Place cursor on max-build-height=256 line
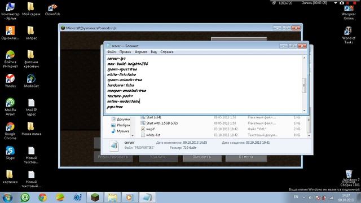Viewport: 361px width, 203px height. tap(127, 64)
